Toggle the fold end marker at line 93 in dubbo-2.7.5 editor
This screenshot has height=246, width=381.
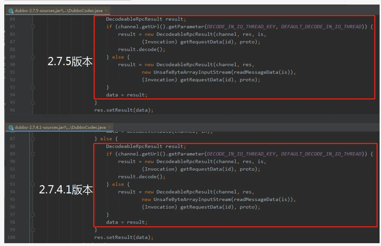pyautogui.click(x=33, y=88)
